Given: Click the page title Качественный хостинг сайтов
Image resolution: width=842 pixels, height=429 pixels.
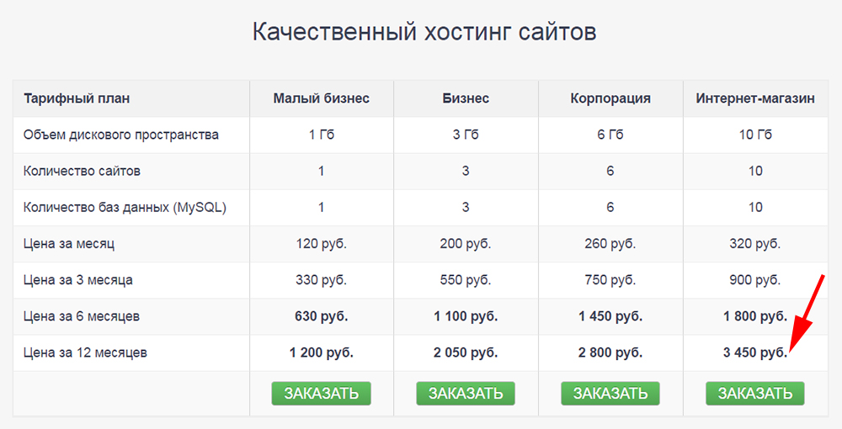Looking at the screenshot, I should coord(424,33).
